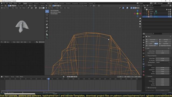
Task: Open the Tool properties tab icon
Action: (144, 37)
